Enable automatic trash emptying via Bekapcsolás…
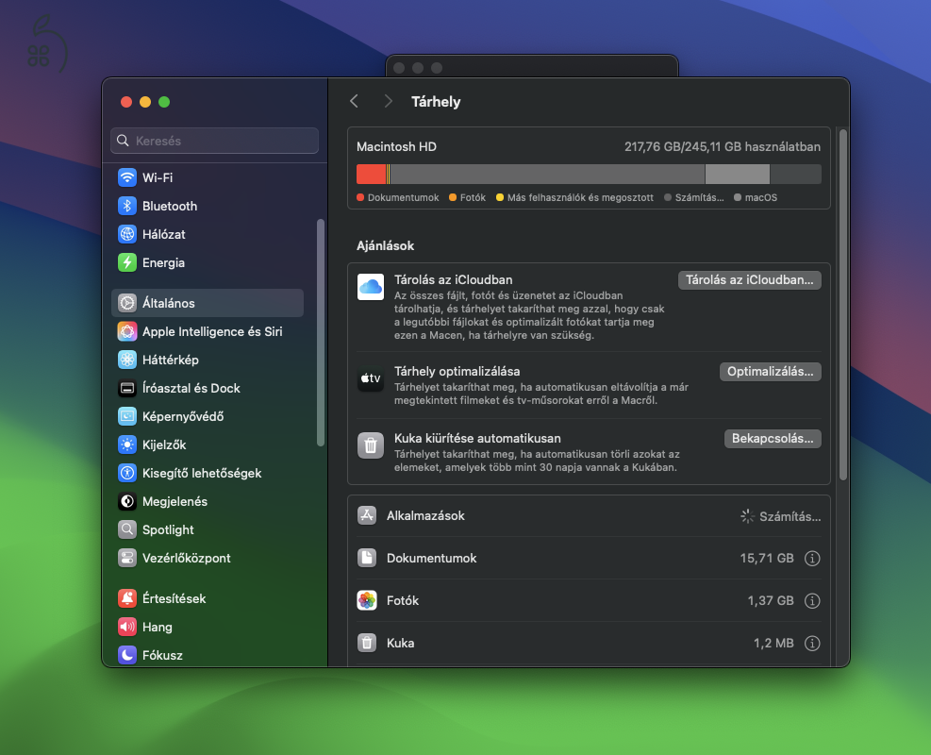The width and height of the screenshot is (931, 755). pos(772,439)
